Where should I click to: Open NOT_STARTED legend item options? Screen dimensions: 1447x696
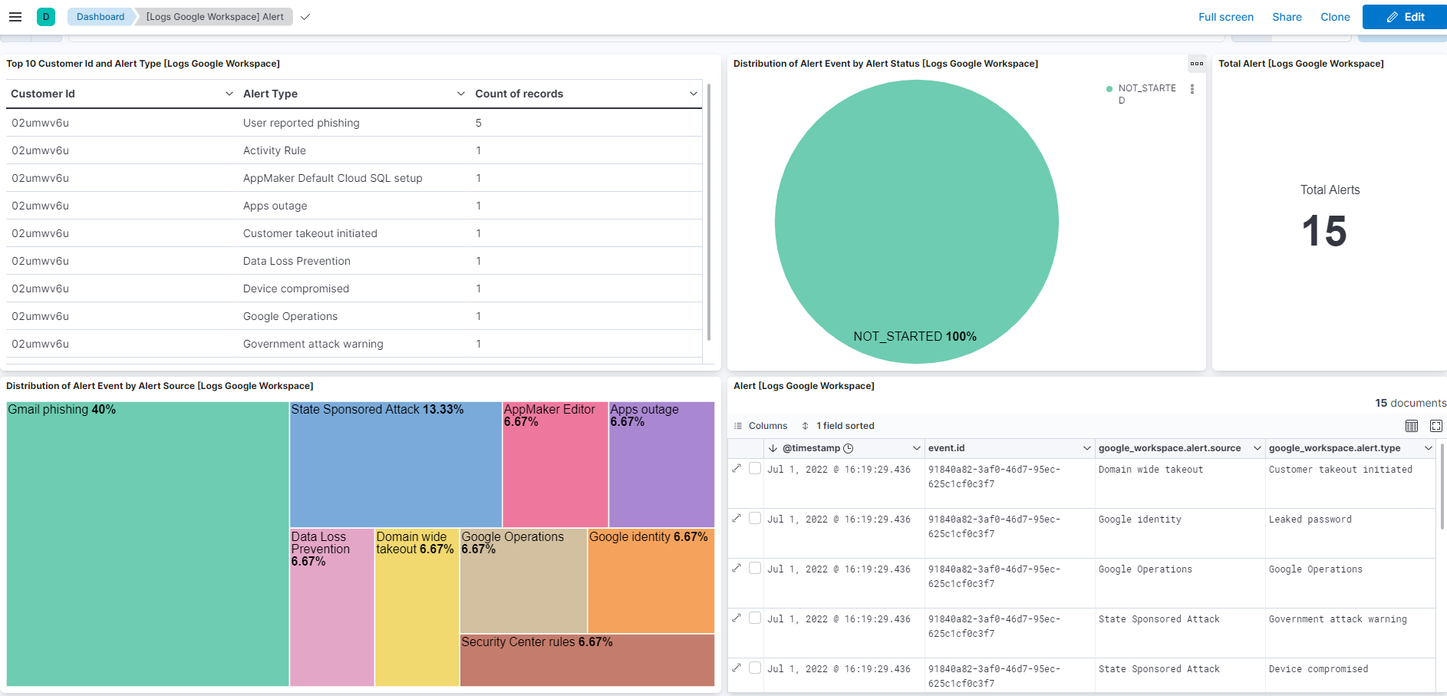coord(1192,89)
